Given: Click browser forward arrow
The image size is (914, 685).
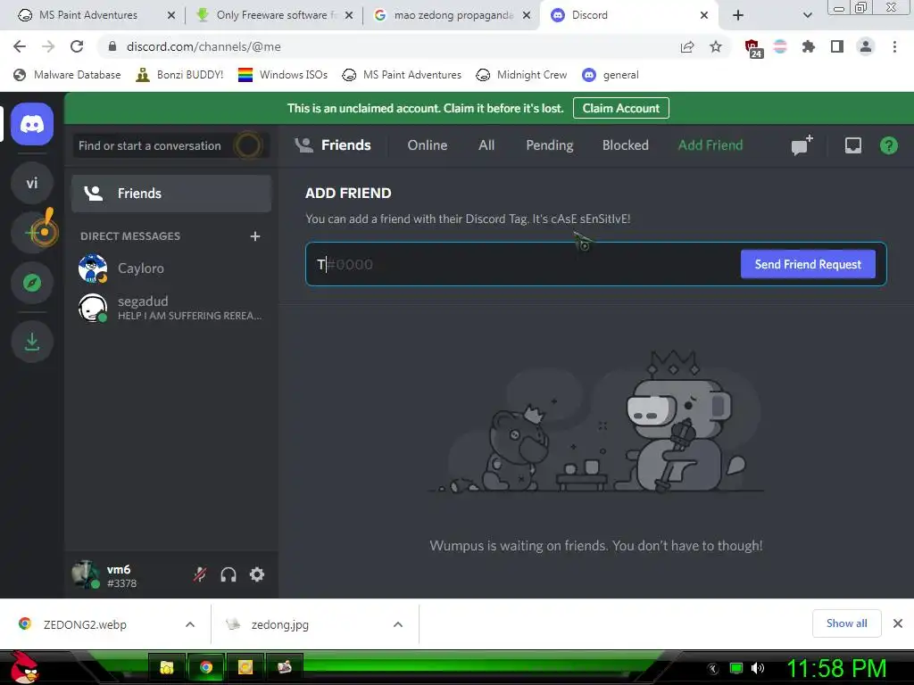Looking at the screenshot, I should click(x=48, y=46).
